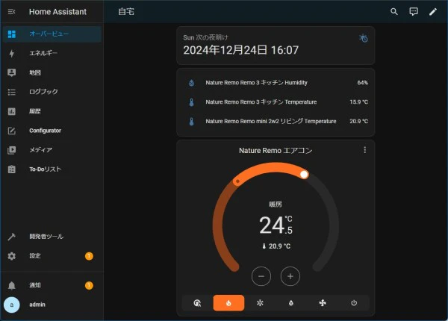
Task: Open the エアコン card three-dot menu
Action: 364,150
